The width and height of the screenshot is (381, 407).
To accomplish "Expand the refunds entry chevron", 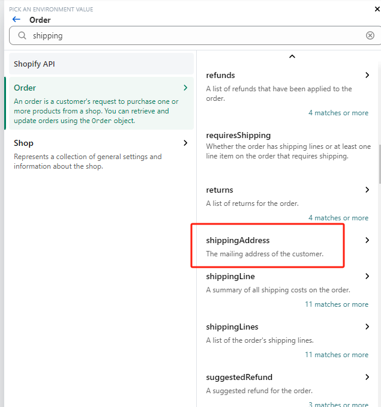I will coord(367,75).
